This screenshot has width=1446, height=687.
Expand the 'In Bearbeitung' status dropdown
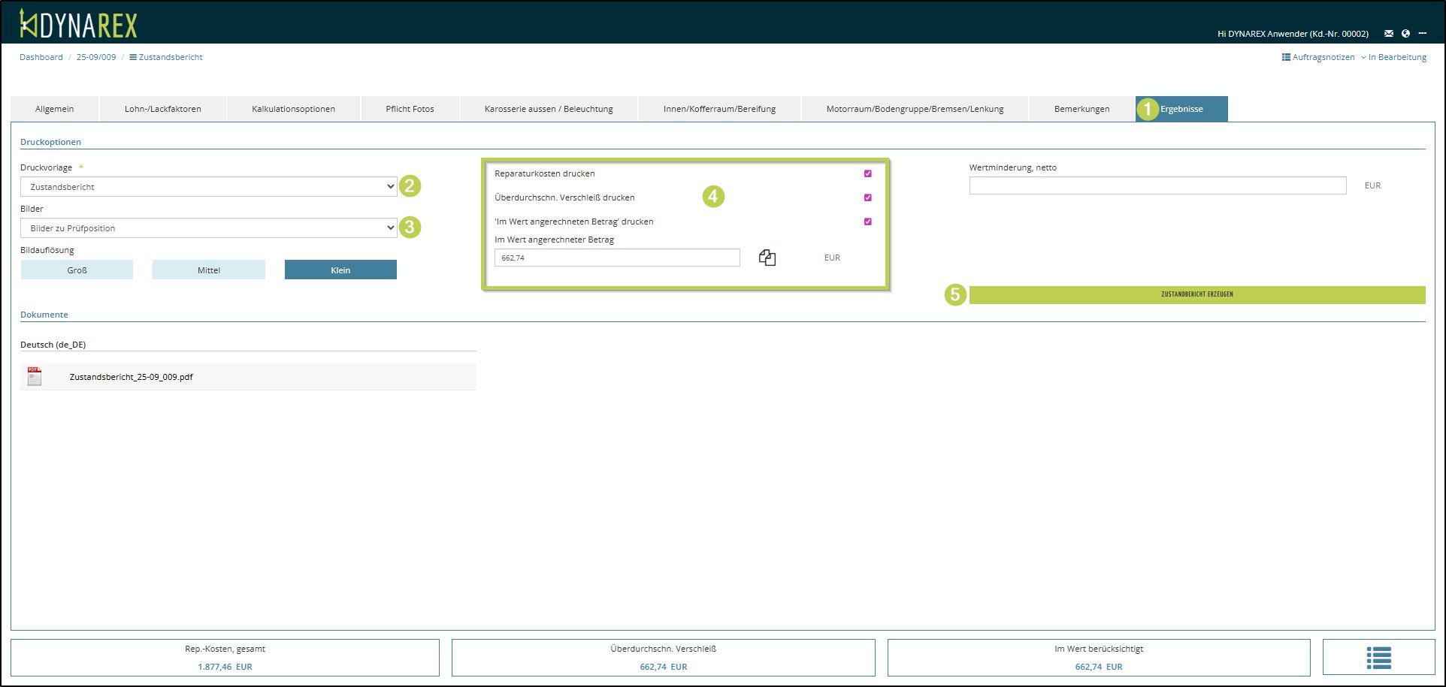tap(1396, 57)
